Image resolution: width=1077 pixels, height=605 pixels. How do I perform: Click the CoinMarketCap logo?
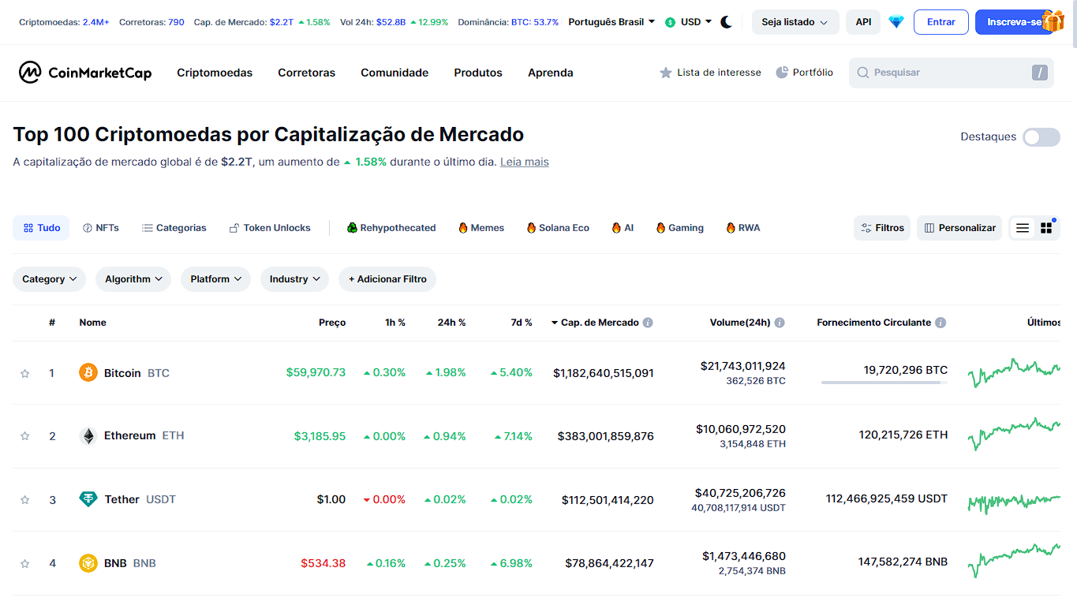84,73
